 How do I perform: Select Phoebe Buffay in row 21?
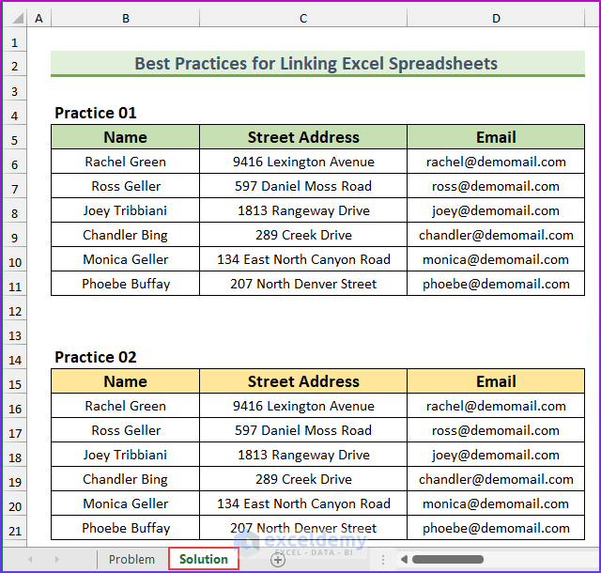click(x=125, y=528)
